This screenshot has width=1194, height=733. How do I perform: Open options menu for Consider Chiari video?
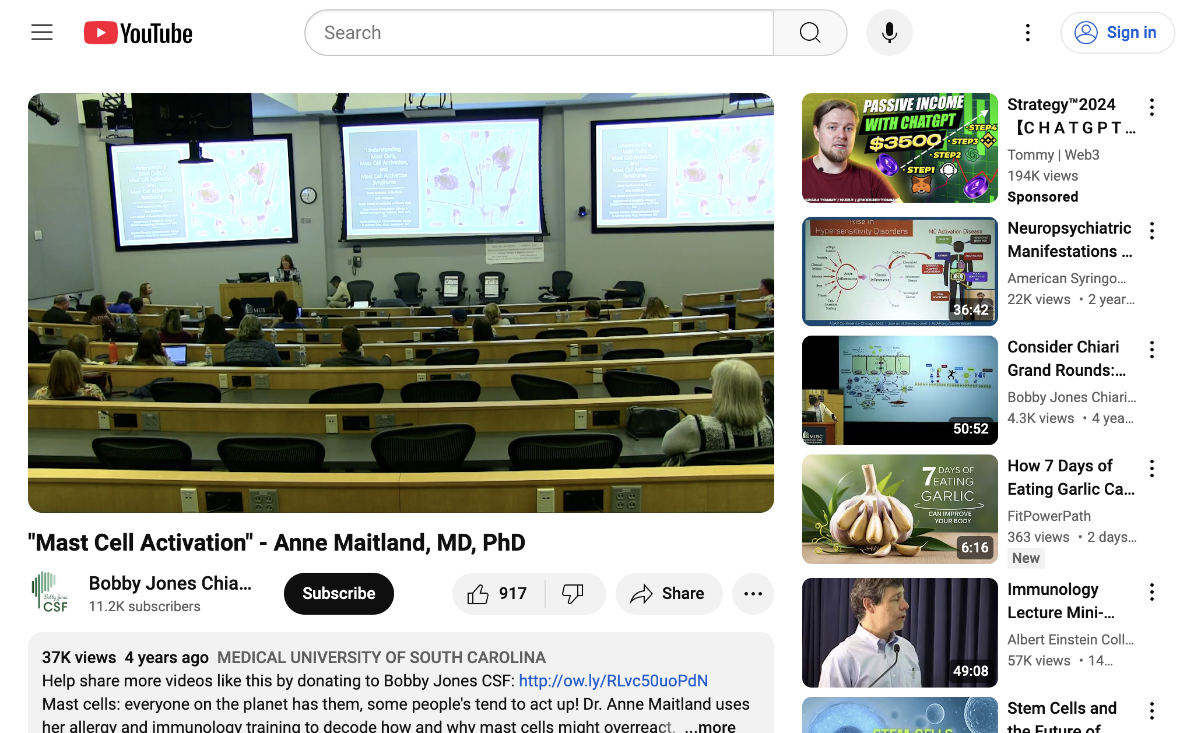pos(1152,350)
